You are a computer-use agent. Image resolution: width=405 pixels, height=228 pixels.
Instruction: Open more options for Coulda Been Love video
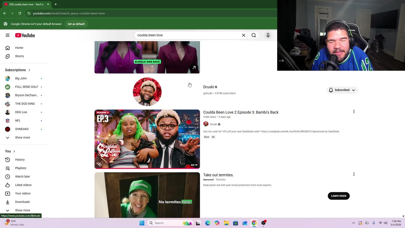coord(354,112)
